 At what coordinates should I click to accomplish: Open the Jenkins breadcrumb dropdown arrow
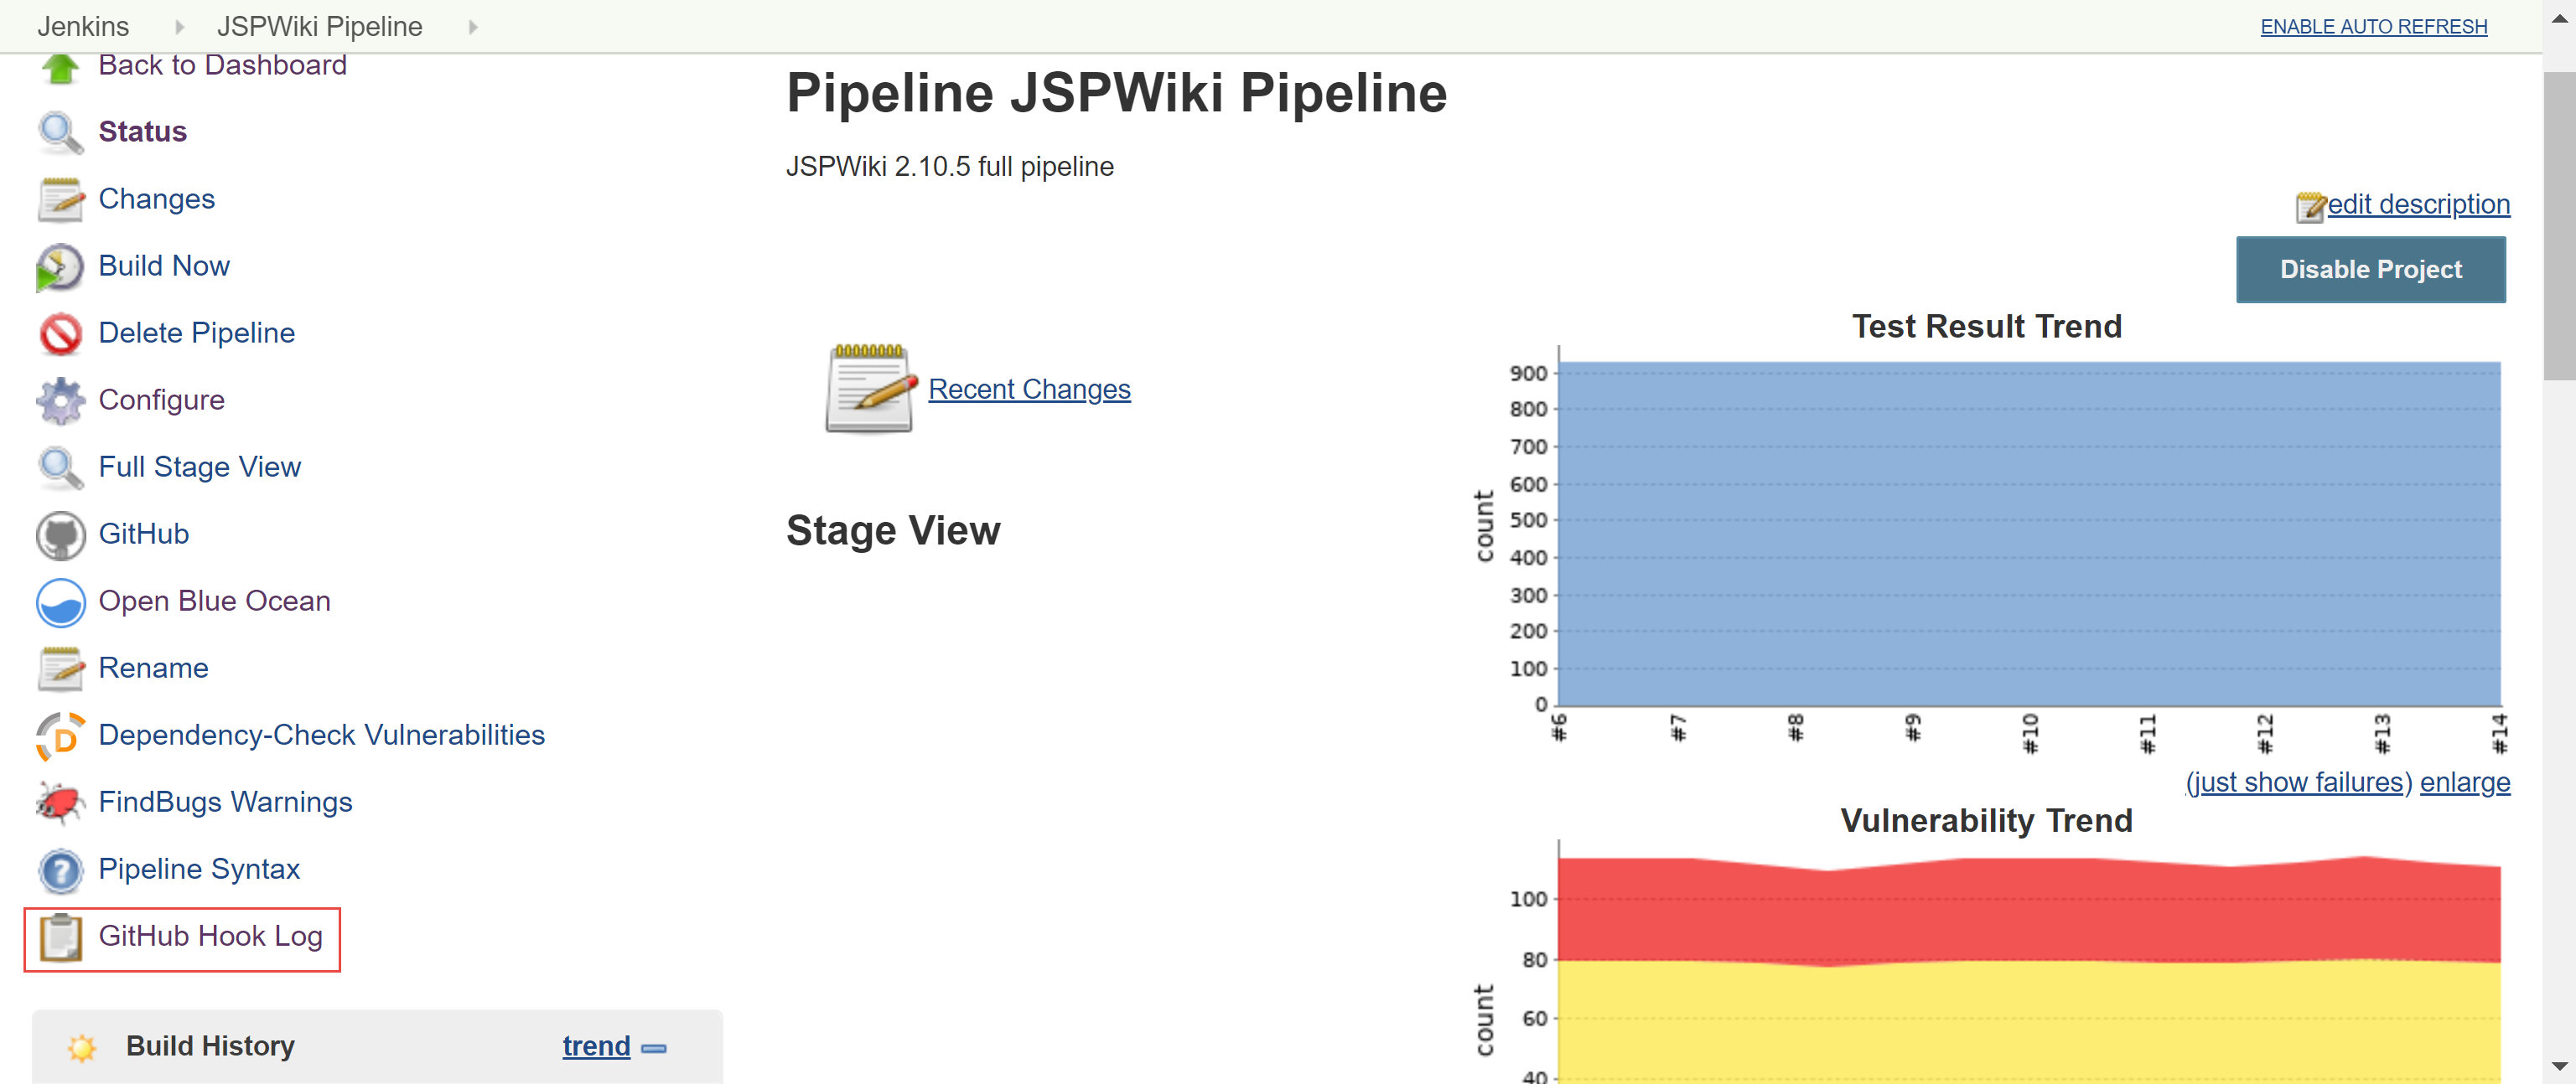179,27
